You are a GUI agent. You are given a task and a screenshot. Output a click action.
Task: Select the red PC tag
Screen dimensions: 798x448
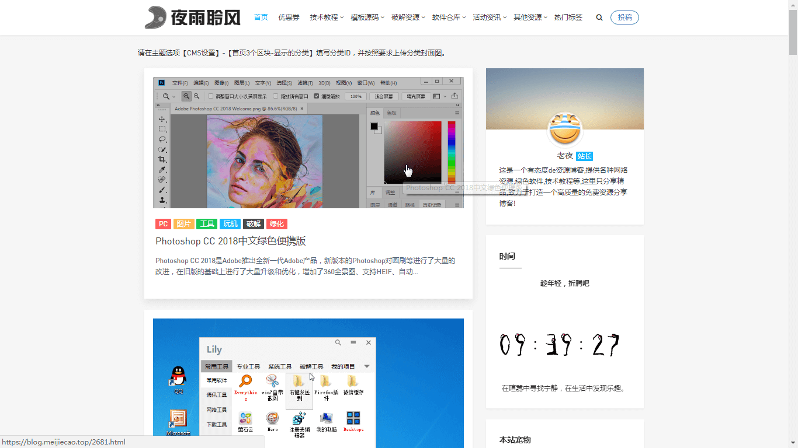(163, 224)
